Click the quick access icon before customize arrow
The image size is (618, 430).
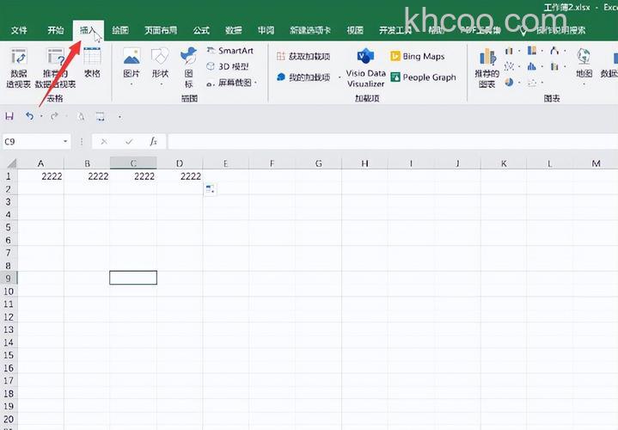pos(100,116)
